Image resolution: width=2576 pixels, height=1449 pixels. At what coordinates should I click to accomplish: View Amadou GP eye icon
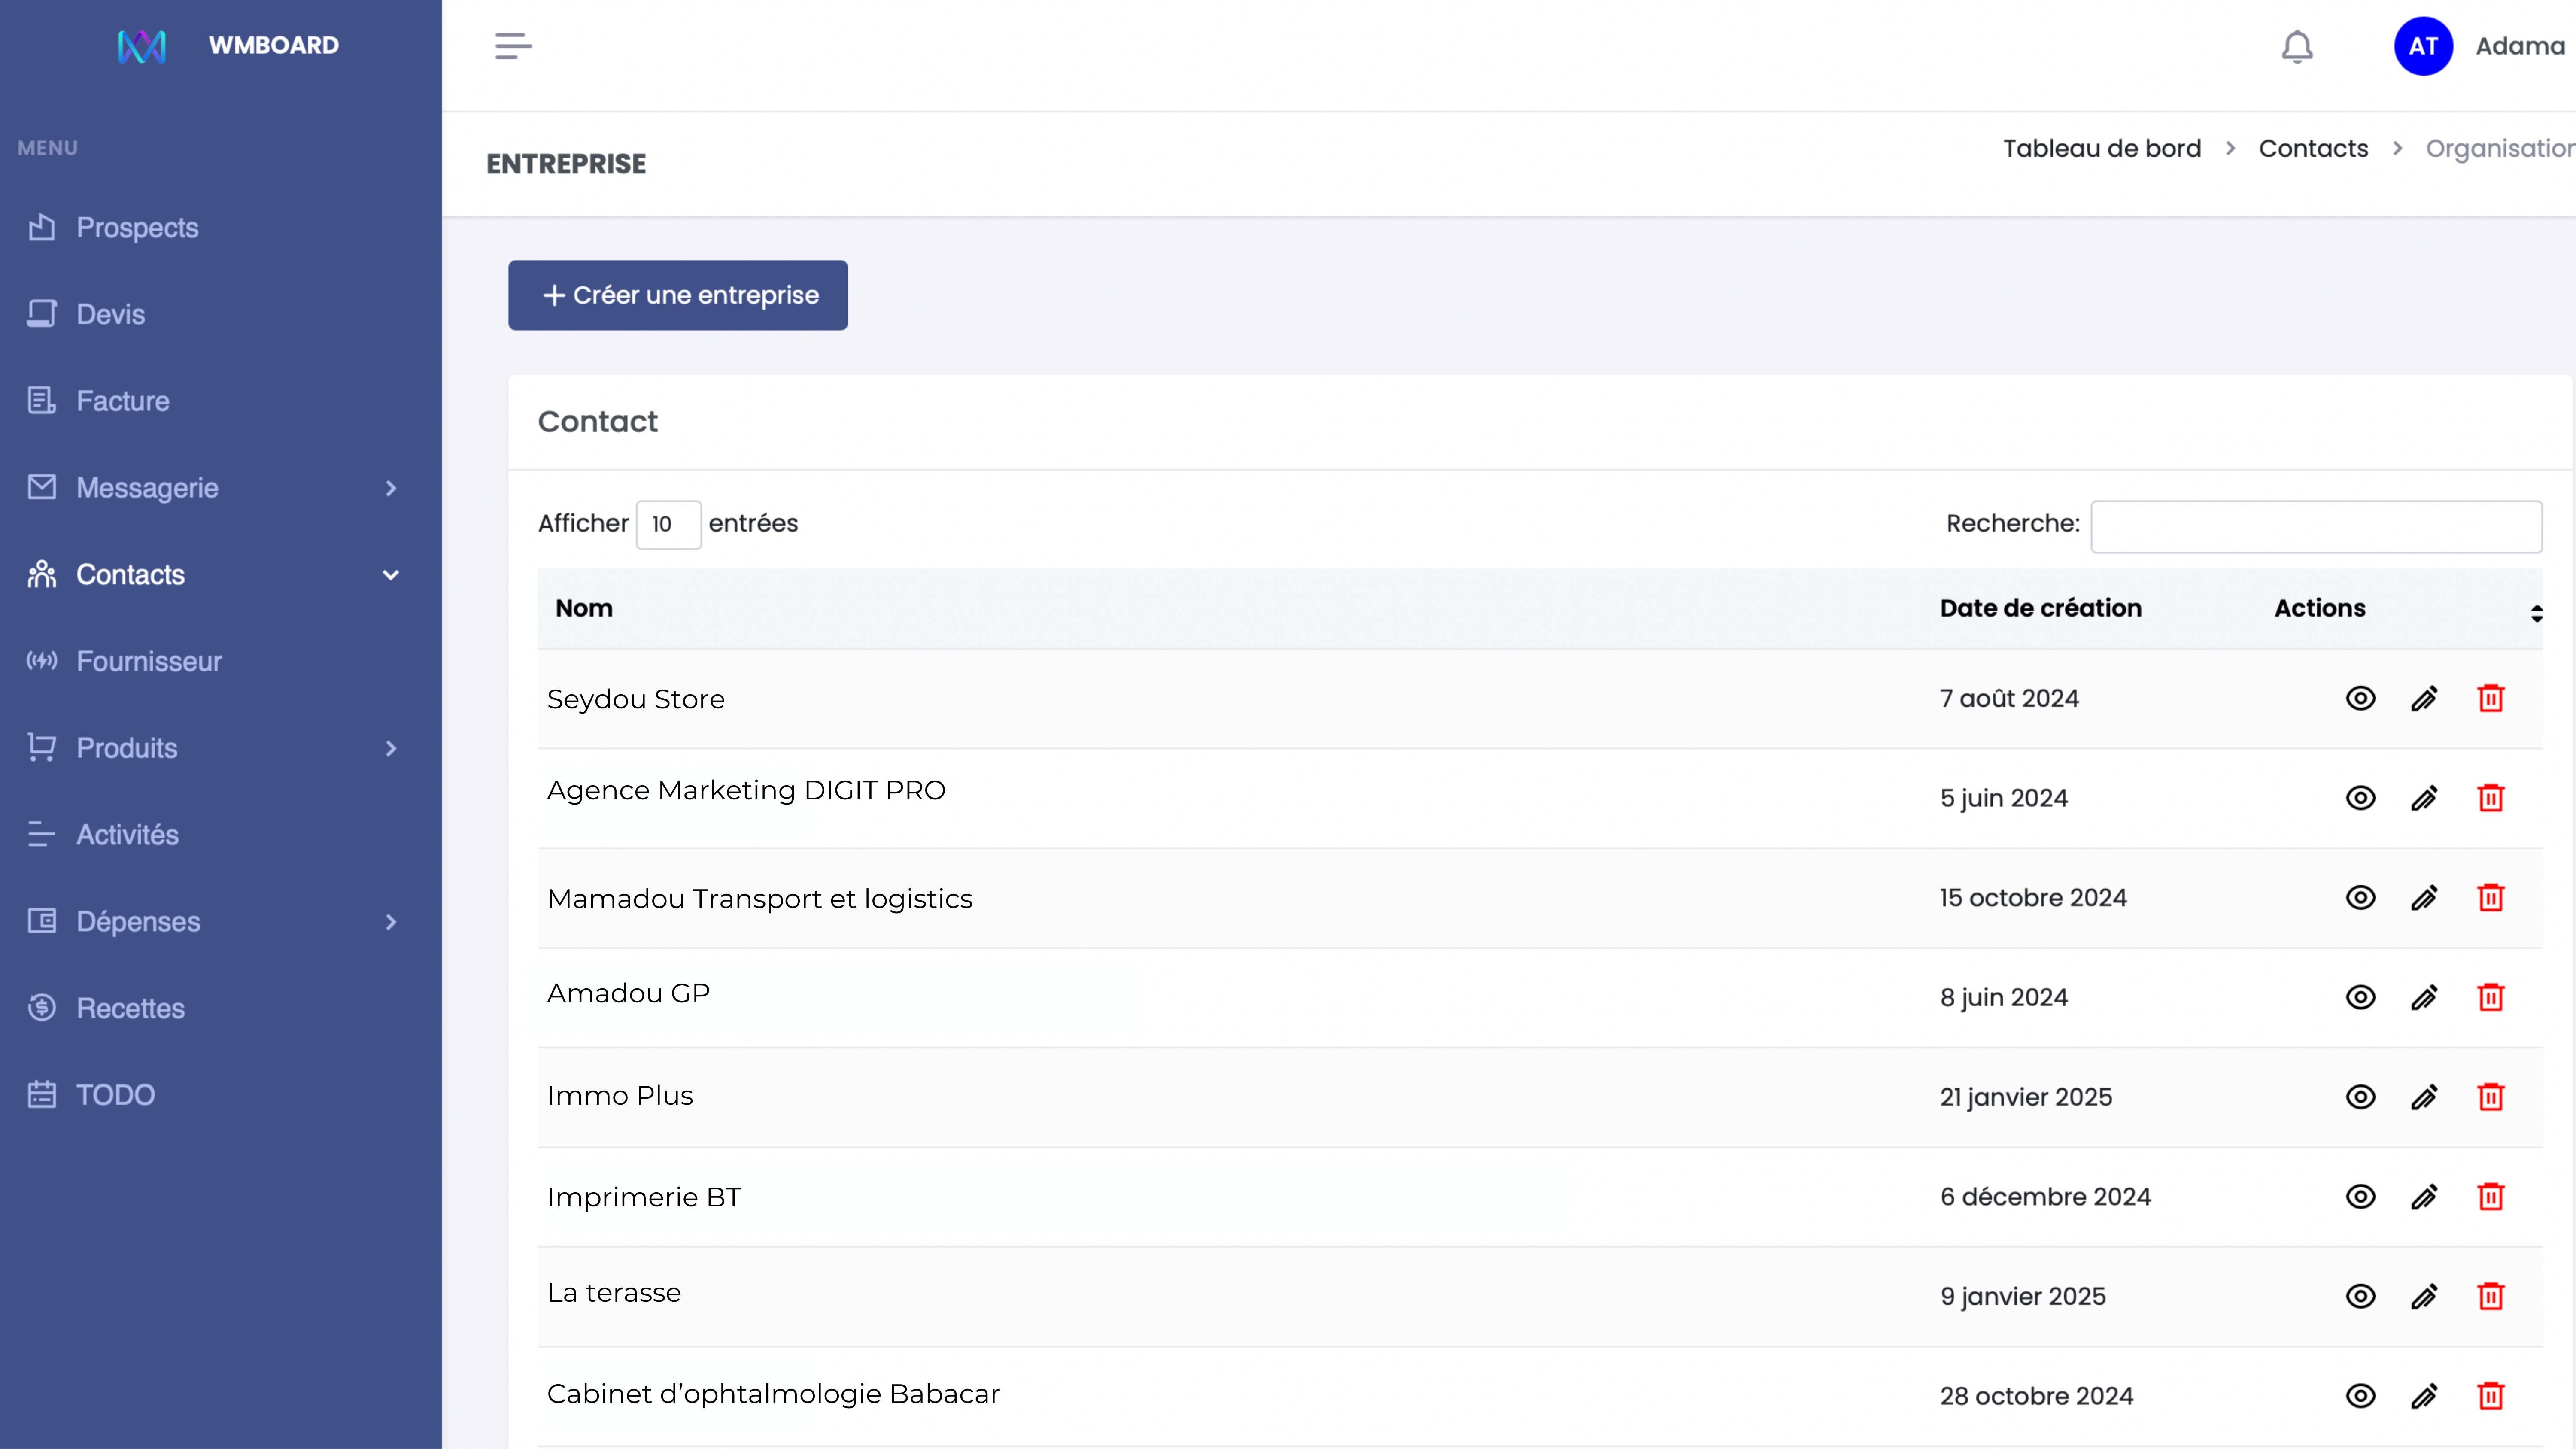point(2360,997)
